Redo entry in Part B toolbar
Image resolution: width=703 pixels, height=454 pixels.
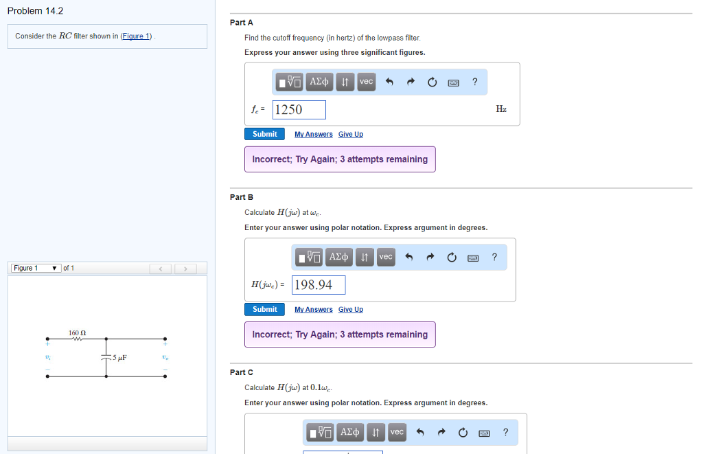(430, 257)
